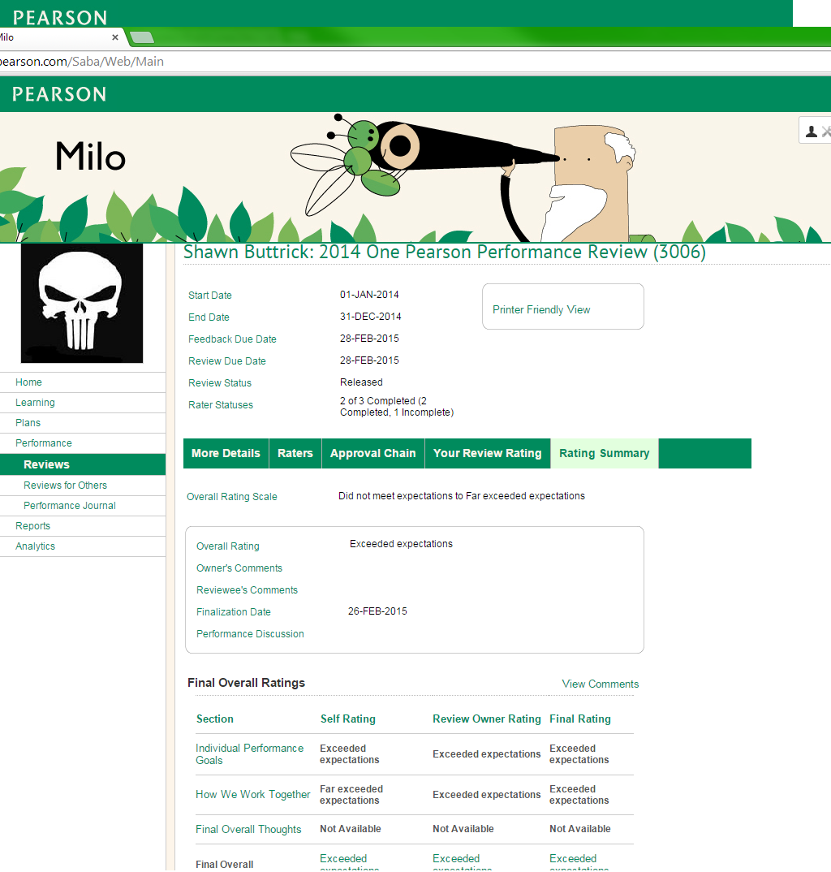Click the Review Owner Rating column header
This screenshot has height=872, width=831.
coord(487,719)
